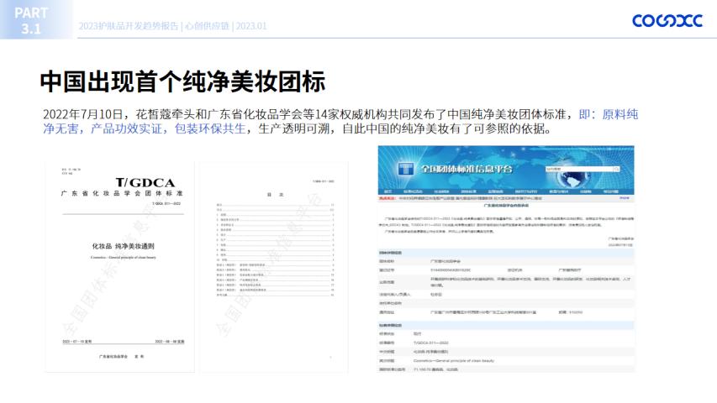Click the slide title 中国出现首个纯净美妆团标

182,81
